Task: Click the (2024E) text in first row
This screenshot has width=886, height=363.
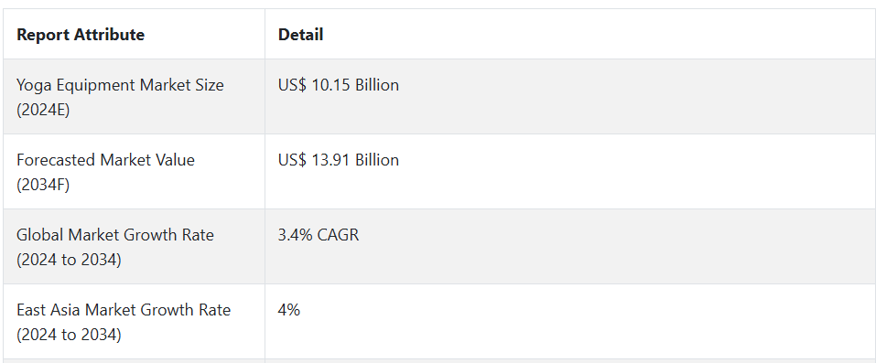Action: point(43,110)
